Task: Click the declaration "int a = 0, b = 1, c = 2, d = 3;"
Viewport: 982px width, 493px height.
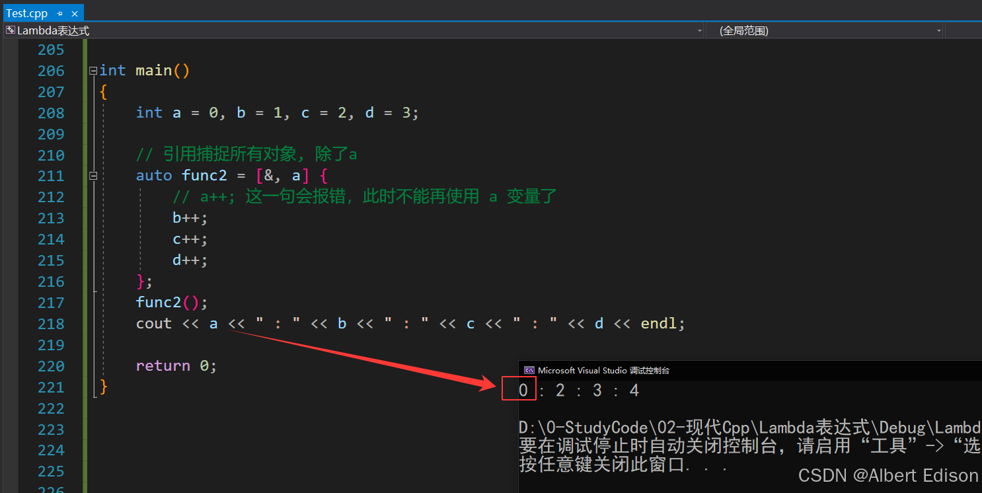Action: click(x=278, y=113)
